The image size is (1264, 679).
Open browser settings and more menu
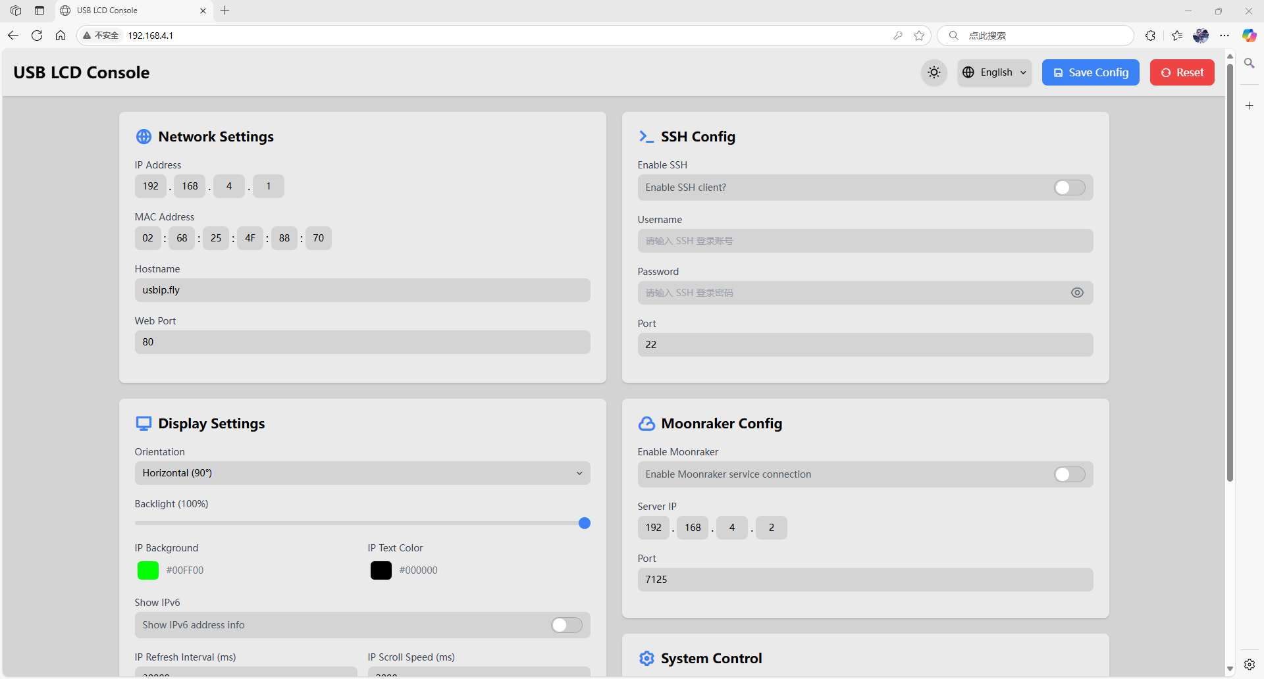(1224, 36)
